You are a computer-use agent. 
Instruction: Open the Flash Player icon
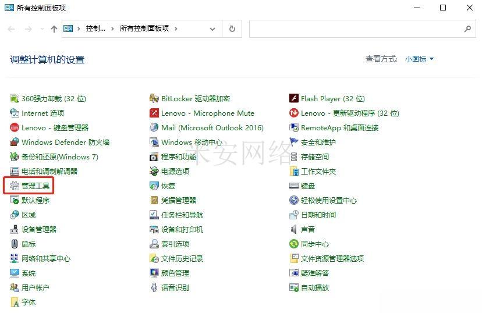[x=294, y=98]
